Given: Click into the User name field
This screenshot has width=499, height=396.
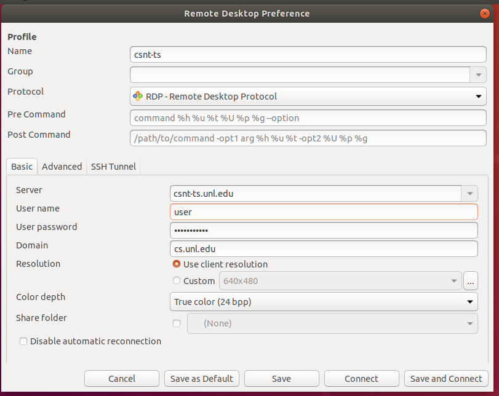Looking at the screenshot, I should pyautogui.click(x=323, y=212).
